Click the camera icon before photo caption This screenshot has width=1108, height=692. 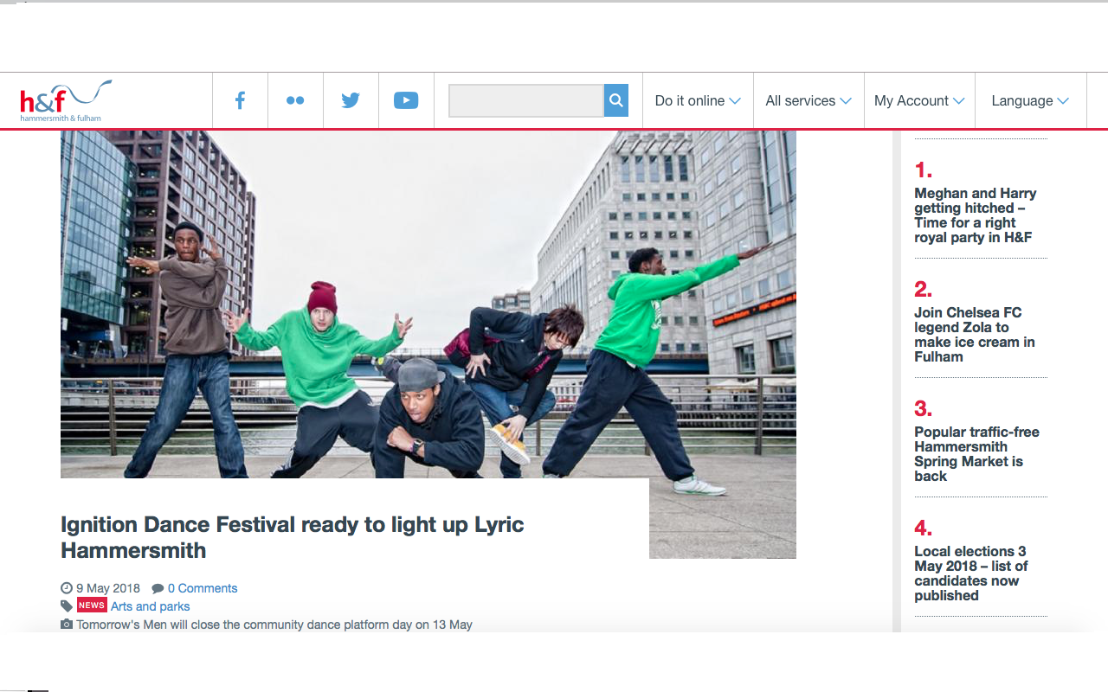(67, 624)
